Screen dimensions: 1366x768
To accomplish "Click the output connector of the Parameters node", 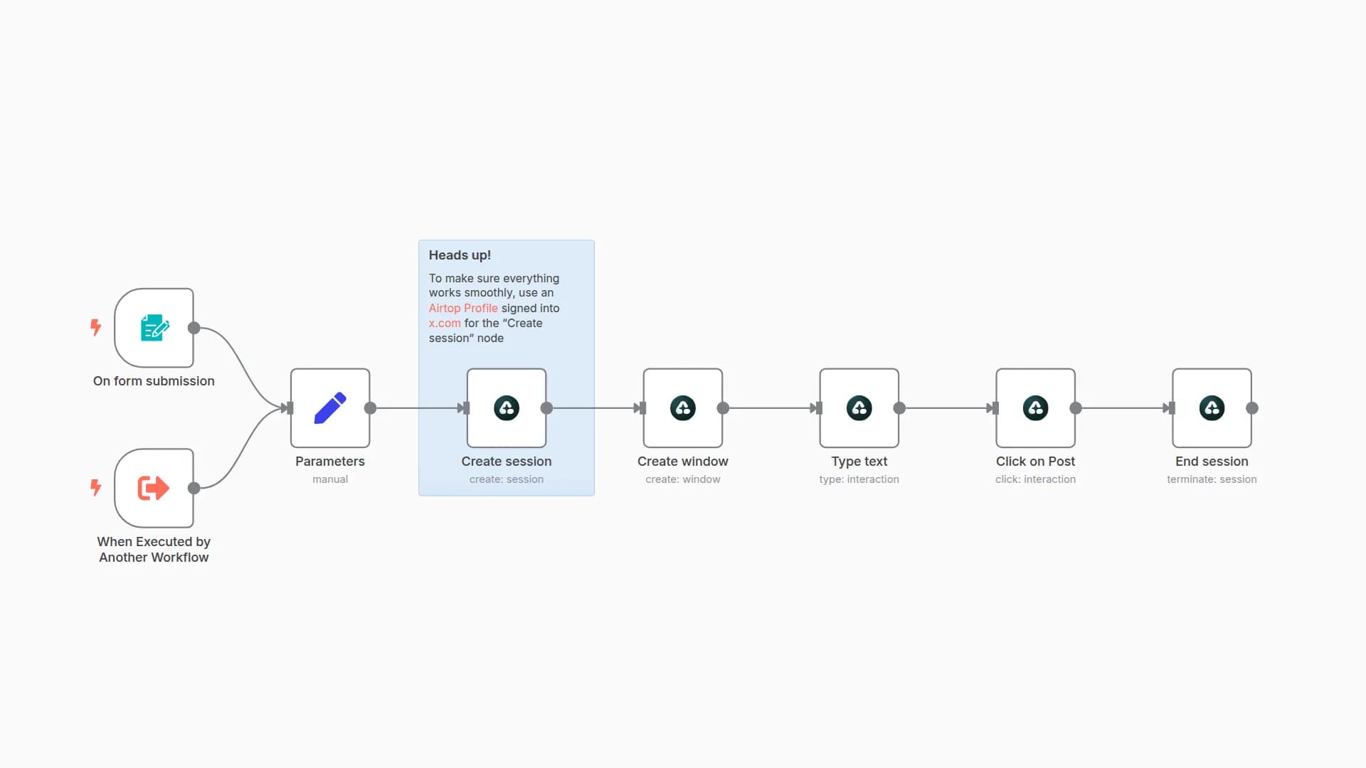I will point(370,408).
